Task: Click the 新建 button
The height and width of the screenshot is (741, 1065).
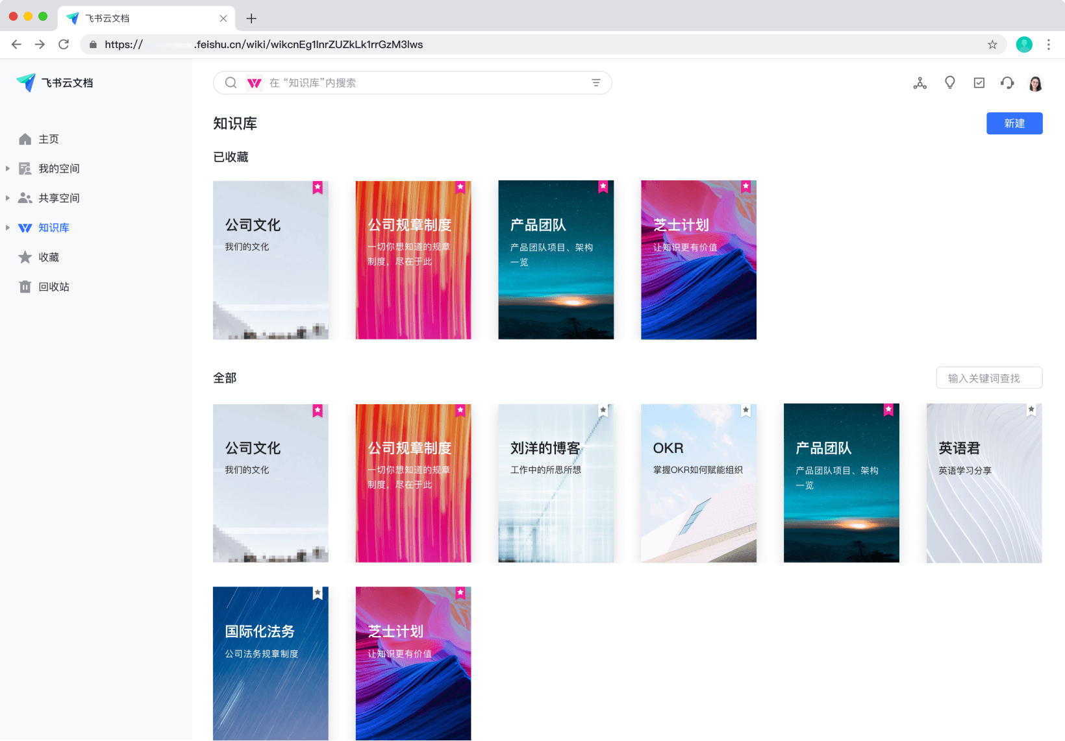Action: click(1014, 123)
